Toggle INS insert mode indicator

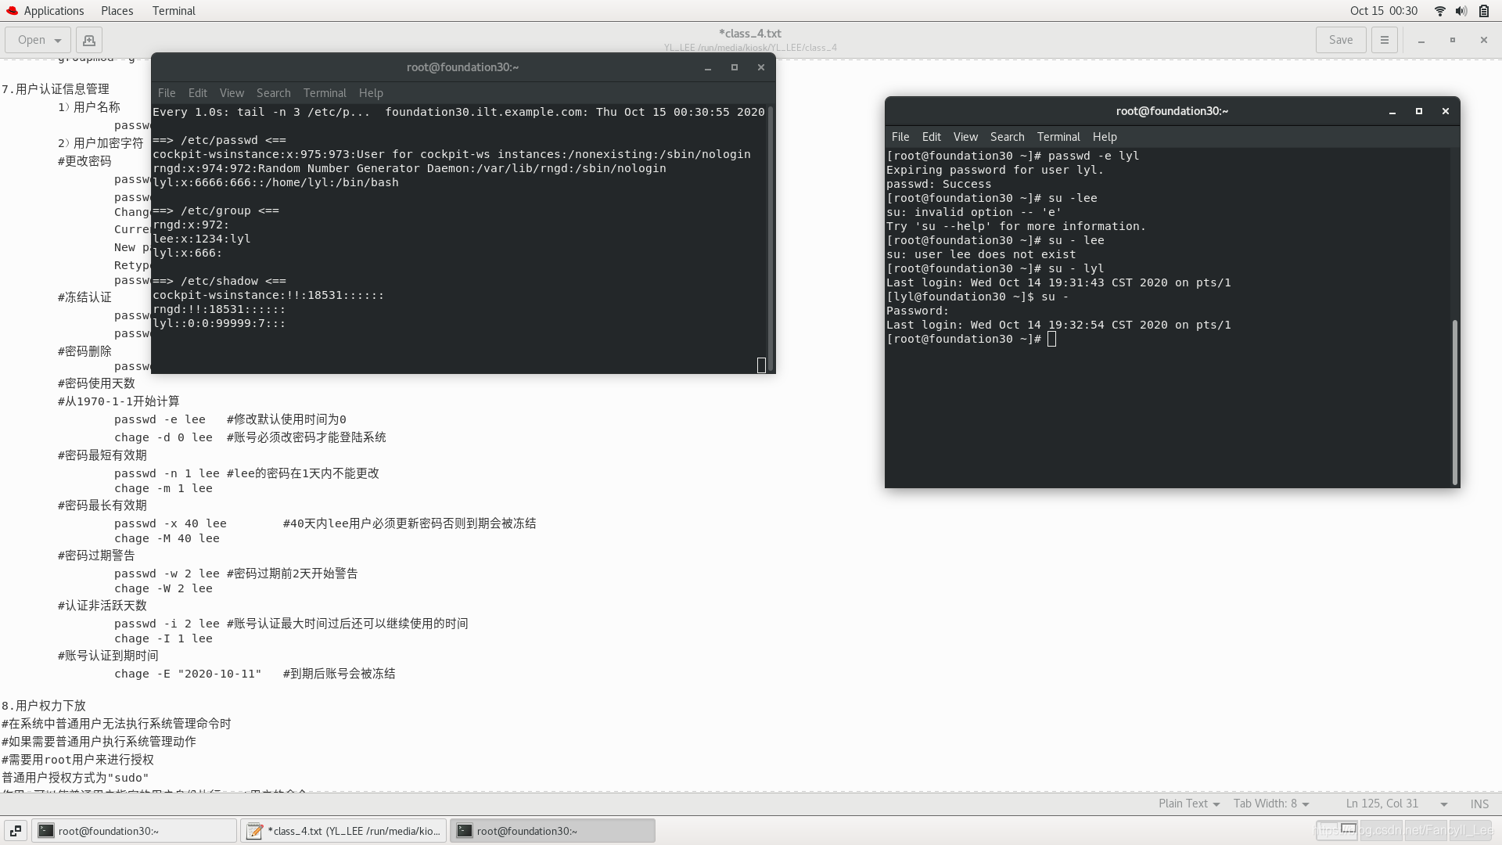1479,804
